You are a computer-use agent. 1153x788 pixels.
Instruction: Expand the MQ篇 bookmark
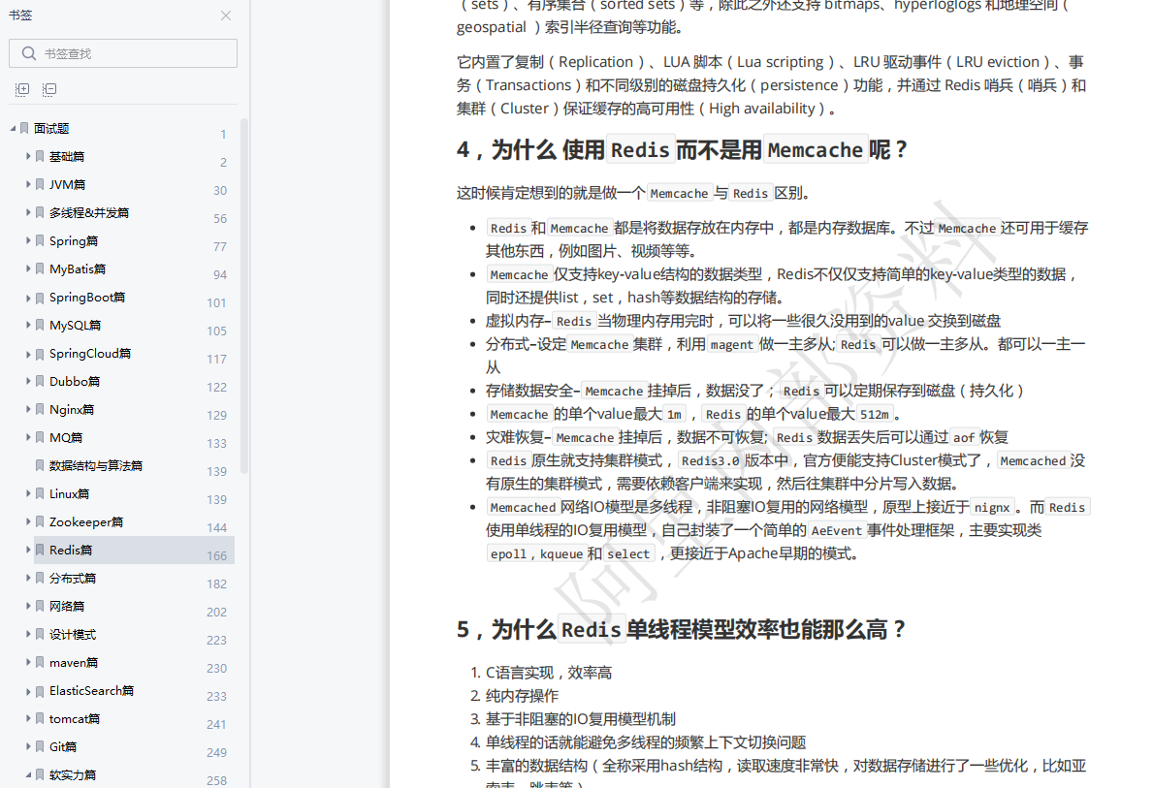29,437
